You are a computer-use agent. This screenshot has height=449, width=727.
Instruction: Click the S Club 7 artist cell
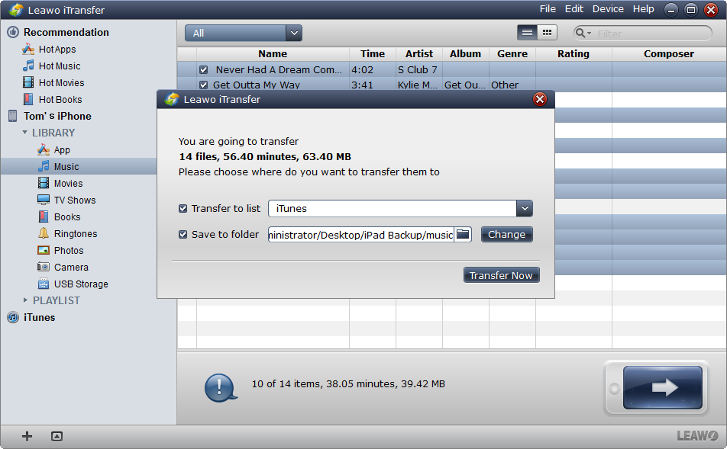419,69
